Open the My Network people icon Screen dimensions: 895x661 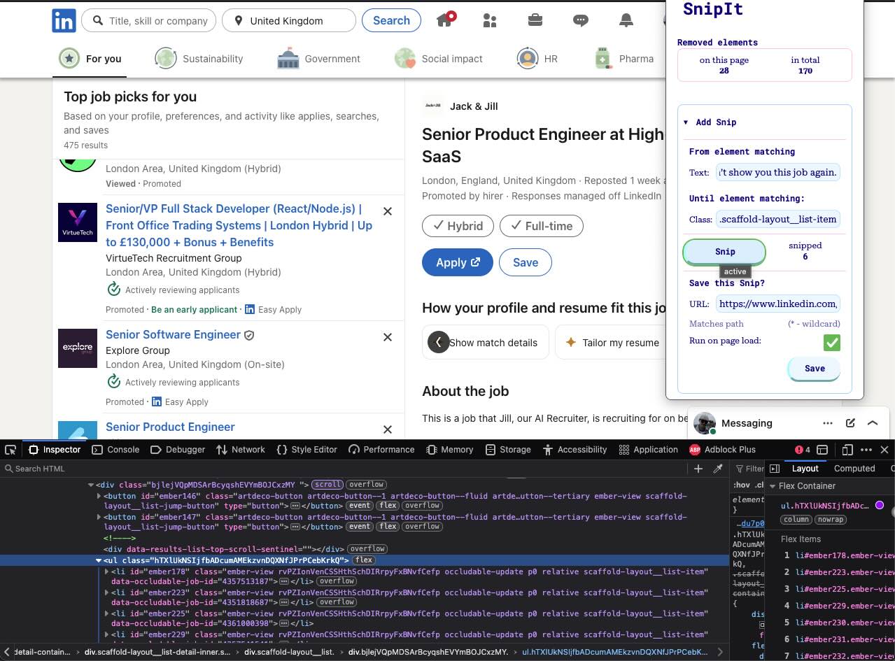(x=489, y=20)
